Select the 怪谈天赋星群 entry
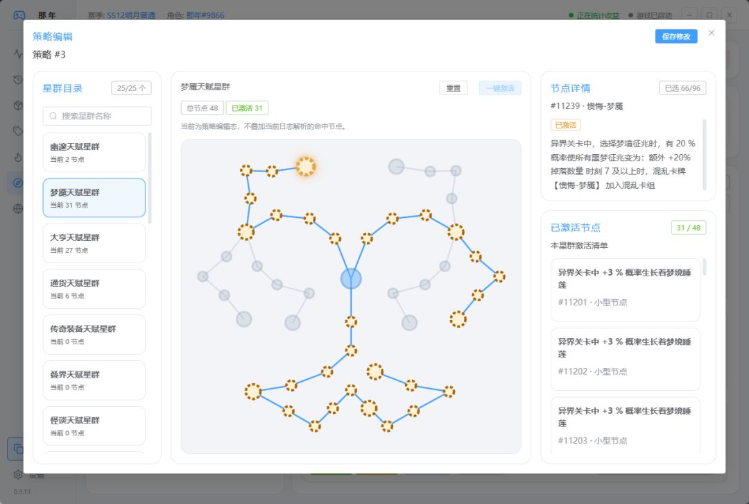The image size is (749, 504). (x=94, y=426)
